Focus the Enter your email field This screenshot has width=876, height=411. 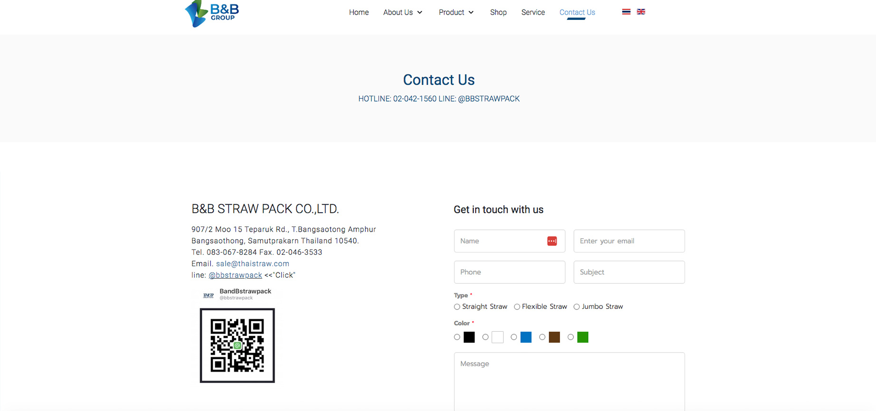tap(629, 241)
